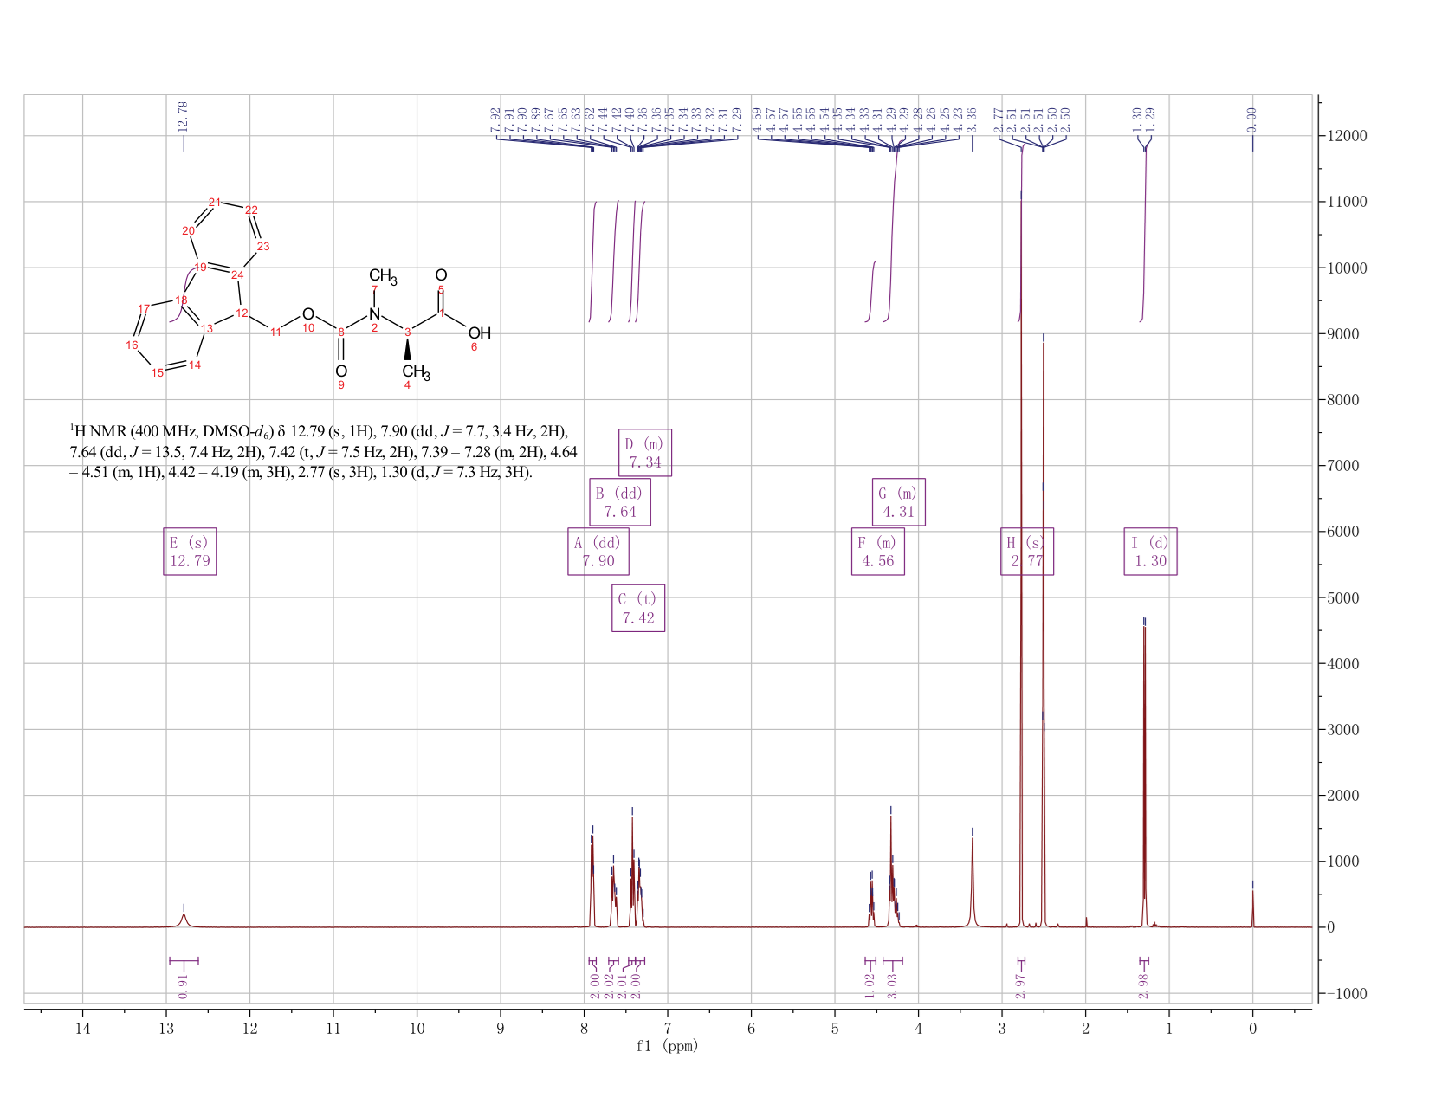The height and width of the screenshot is (1104, 1429).
Task: Click the 1.02 integral value label
Action: click(x=870, y=986)
